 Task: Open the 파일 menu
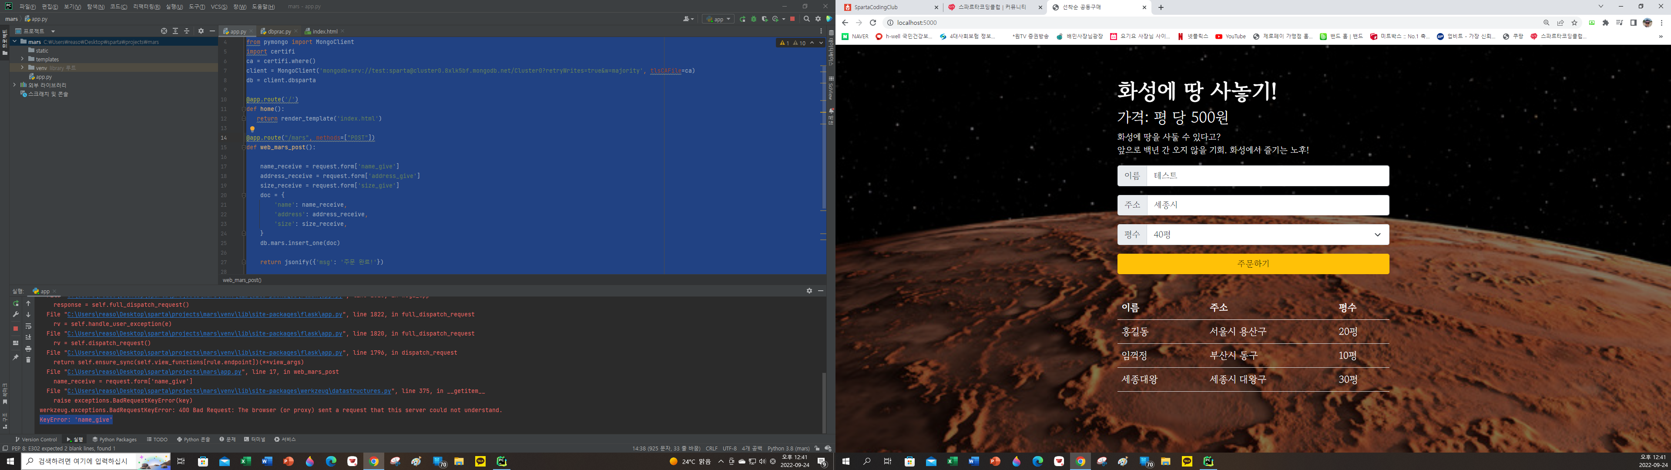pos(27,7)
